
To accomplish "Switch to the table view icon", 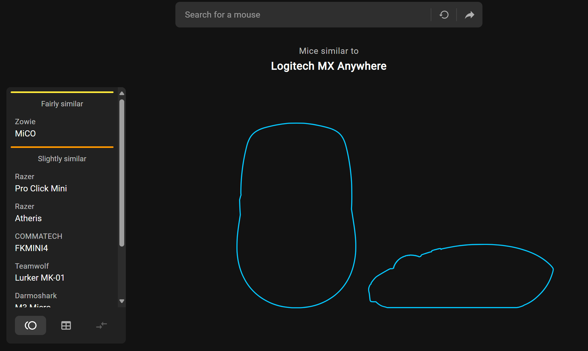I will click(x=66, y=325).
